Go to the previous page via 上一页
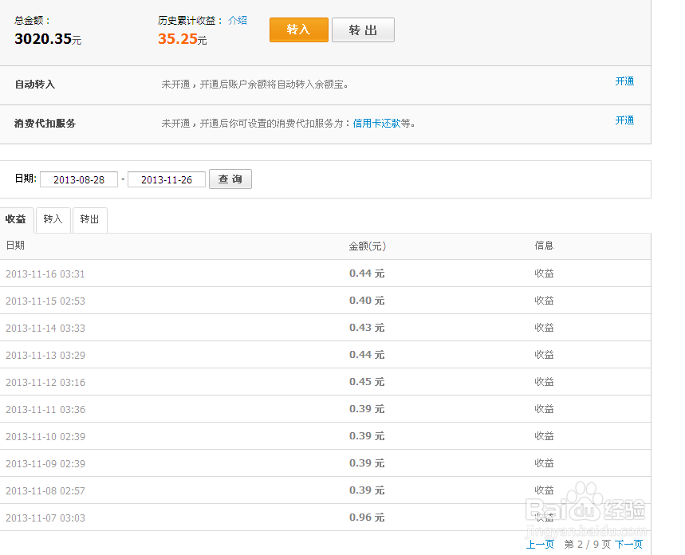 click(x=540, y=544)
